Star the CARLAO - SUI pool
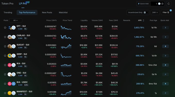 pos(5,37)
